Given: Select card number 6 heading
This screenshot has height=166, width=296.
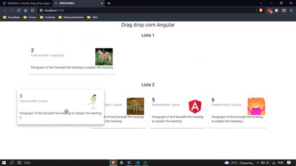Looking at the screenshot, I should (213, 100).
